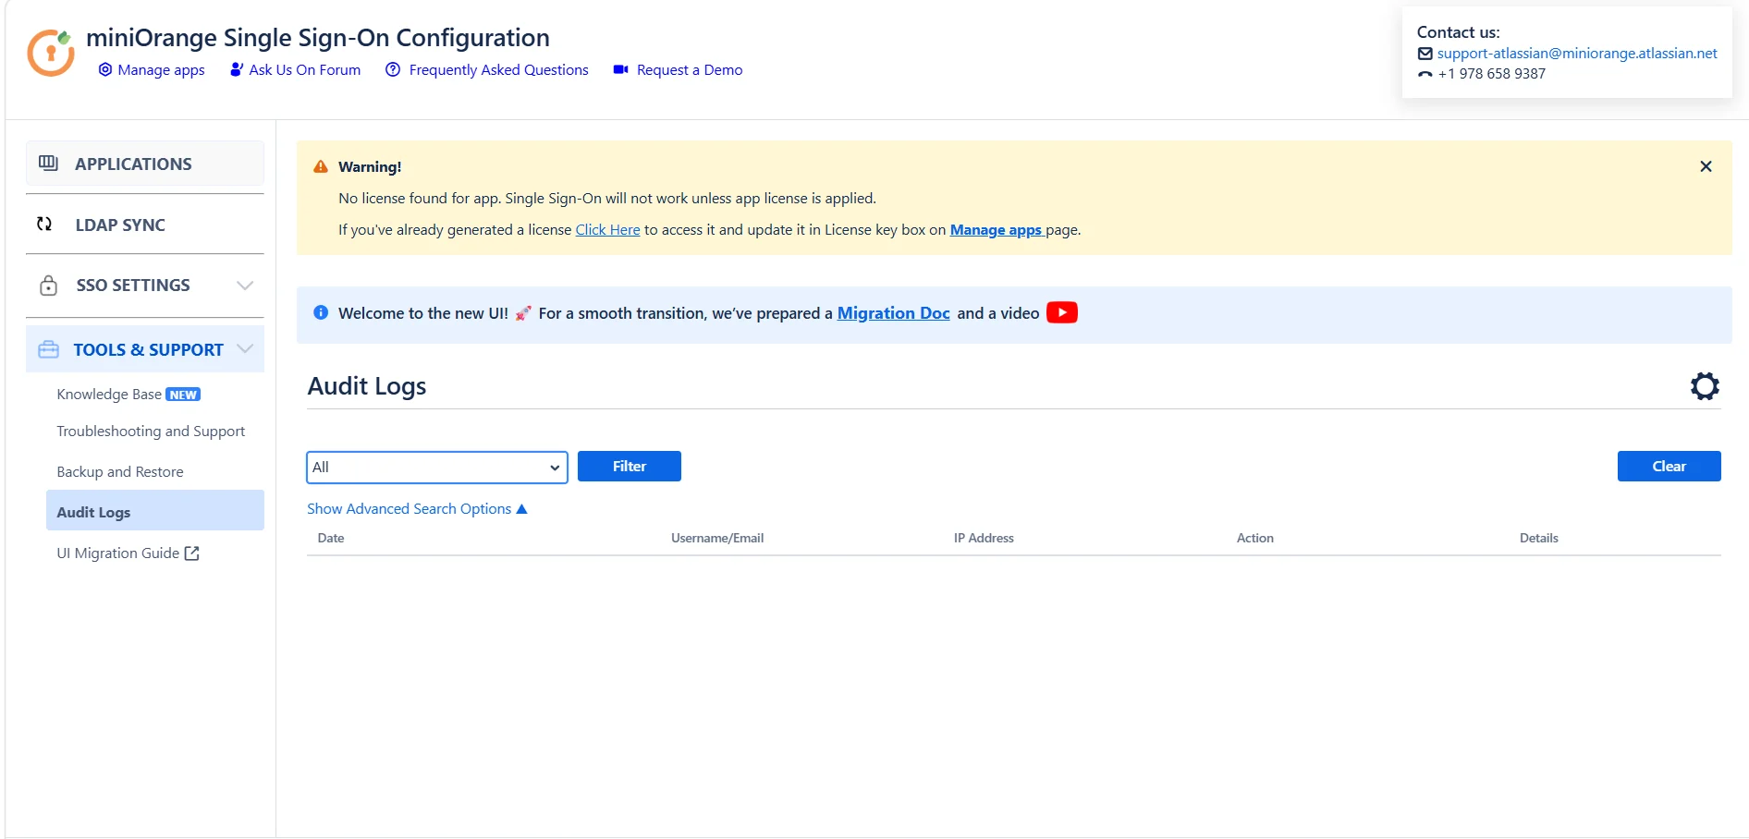The width and height of the screenshot is (1749, 839).
Task: Select Audit Logs in sidebar
Action: tap(155, 510)
